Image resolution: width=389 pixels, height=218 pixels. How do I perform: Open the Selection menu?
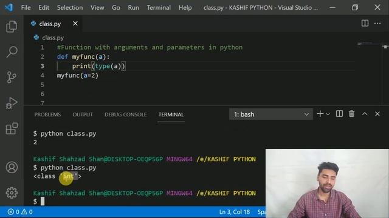click(70, 8)
